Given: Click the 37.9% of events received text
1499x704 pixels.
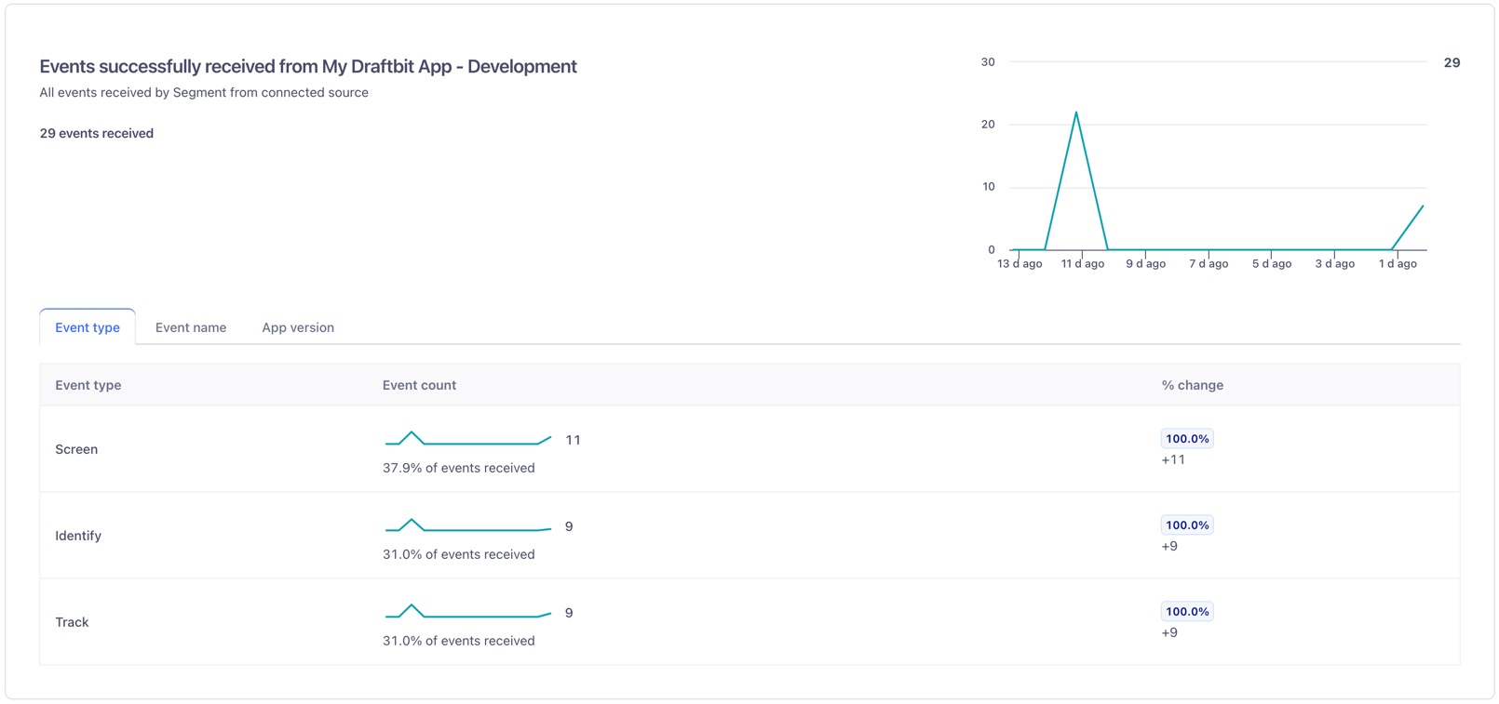Looking at the screenshot, I should (459, 468).
